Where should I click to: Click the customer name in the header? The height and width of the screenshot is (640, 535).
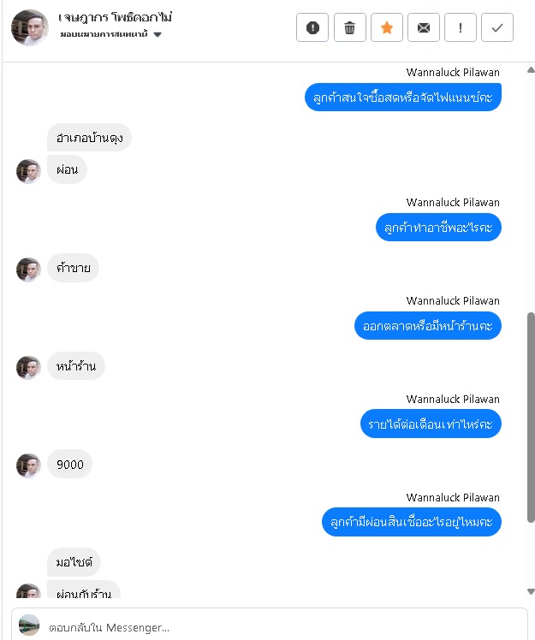(116, 18)
